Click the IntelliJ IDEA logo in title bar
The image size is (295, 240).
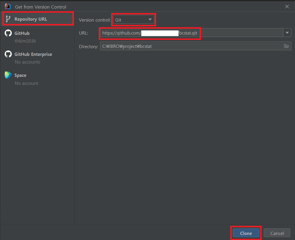pyautogui.click(x=8, y=7)
